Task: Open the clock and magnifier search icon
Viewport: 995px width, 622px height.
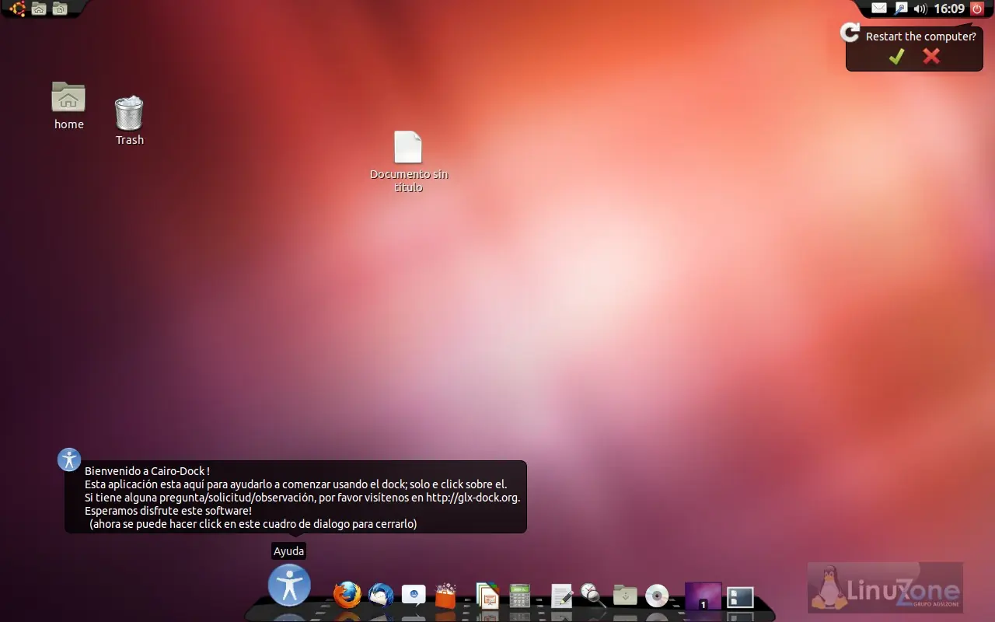Action: (593, 596)
